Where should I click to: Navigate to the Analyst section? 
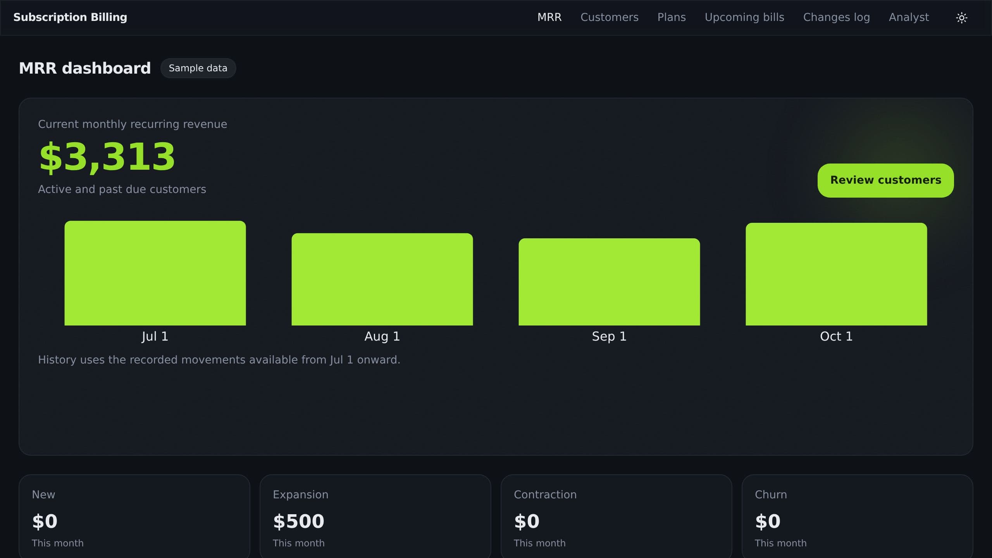909,17
